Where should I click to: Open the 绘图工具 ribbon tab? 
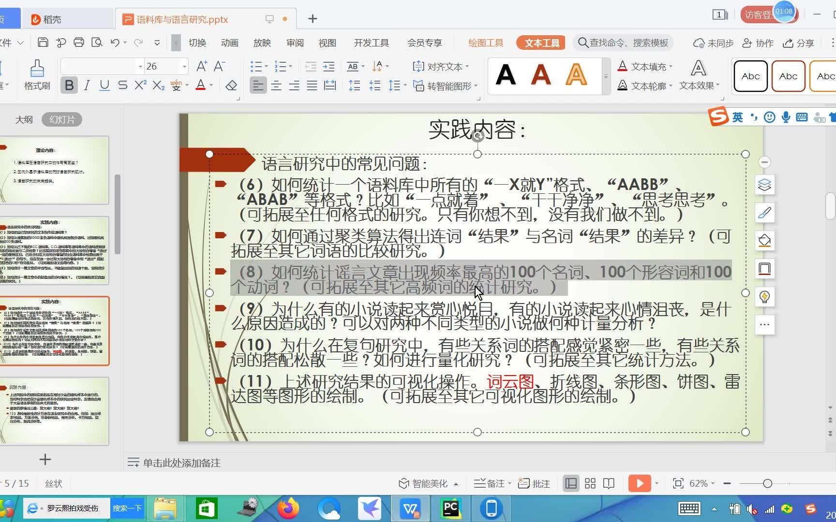coord(486,43)
